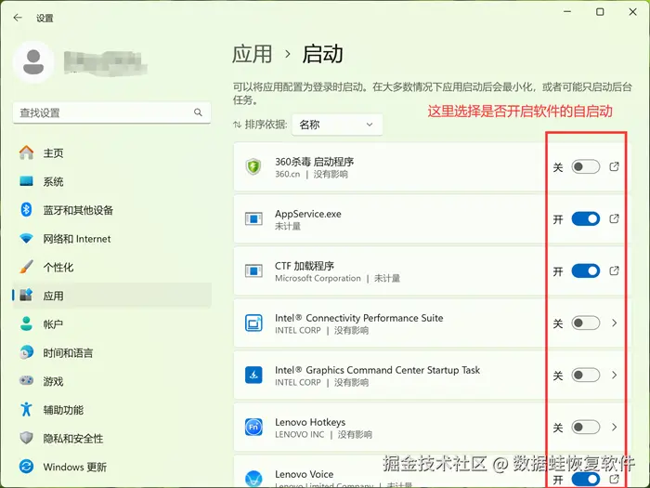Image resolution: width=650 pixels, height=488 pixels.
Task: Click the 隐私和安全性 shield icon
Action: pos(27,438)
